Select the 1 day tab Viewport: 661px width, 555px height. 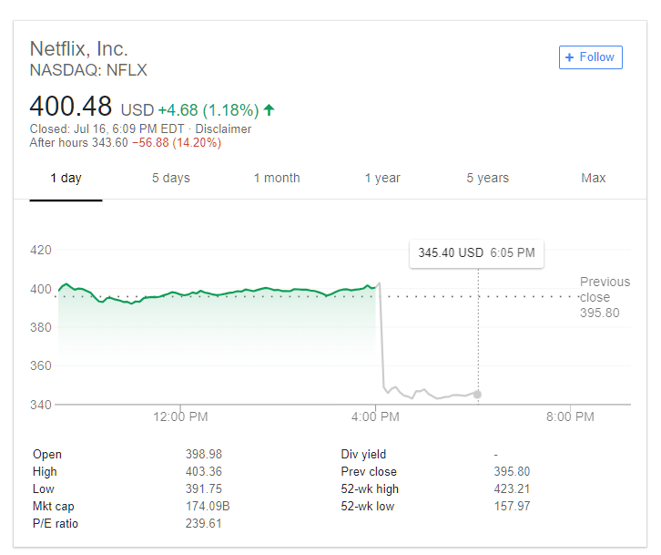66,178
